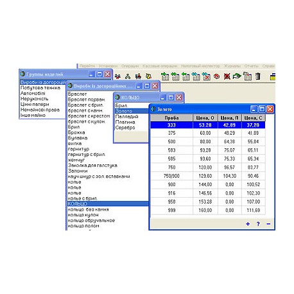Viewport: 294px width, 294px height.
Task: Select 'Автомобілі' in groups list
Action: pyautogui.click(x=33, y=93)
